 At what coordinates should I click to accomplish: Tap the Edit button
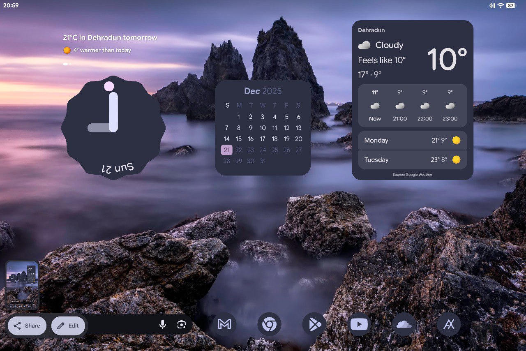coord(68,325)
